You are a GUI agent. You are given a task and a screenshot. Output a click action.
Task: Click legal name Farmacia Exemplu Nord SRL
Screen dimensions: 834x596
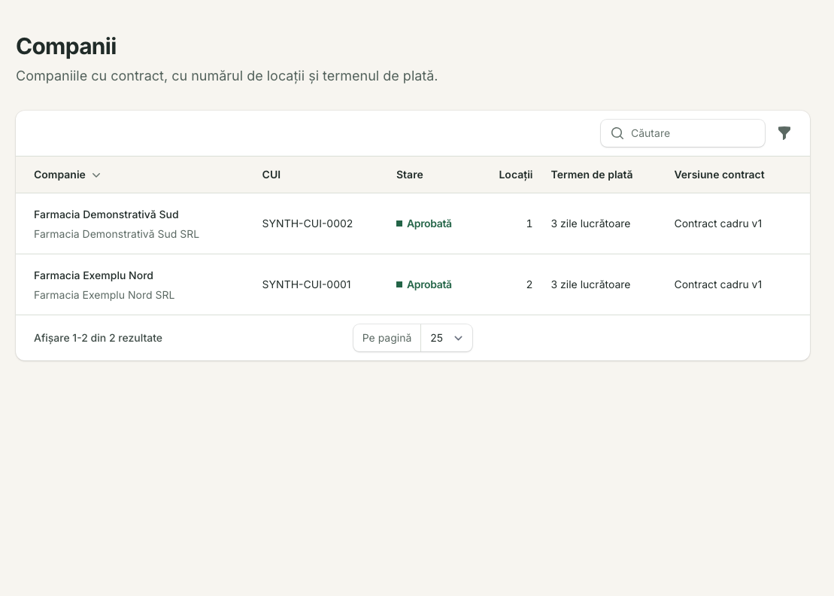(105, 295)
